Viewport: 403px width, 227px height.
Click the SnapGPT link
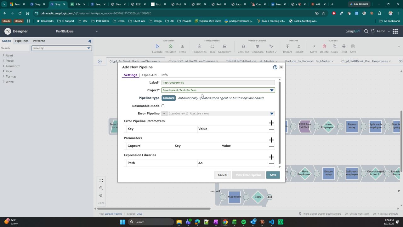pyautogui.click(x=353, y=31)
